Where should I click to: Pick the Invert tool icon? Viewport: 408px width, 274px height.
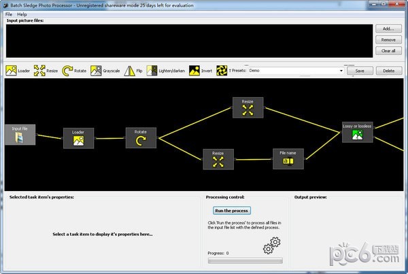[194, 71]
